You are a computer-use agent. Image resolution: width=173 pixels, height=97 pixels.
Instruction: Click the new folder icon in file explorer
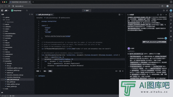32,14
